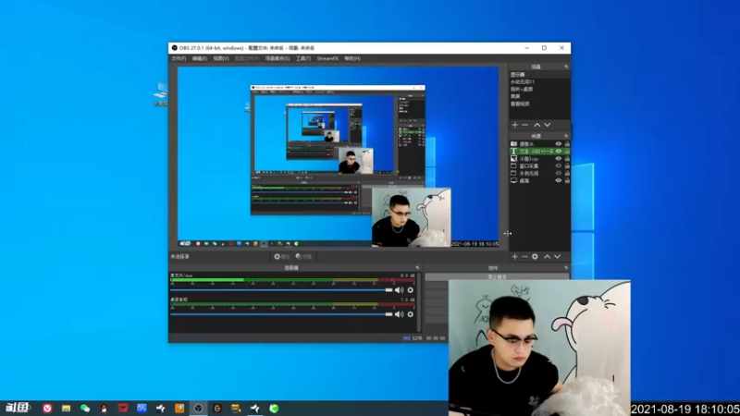Viewport: 740px width, 416px height.
Task: Move source up in sources list
Action: (x=547, y=257)
